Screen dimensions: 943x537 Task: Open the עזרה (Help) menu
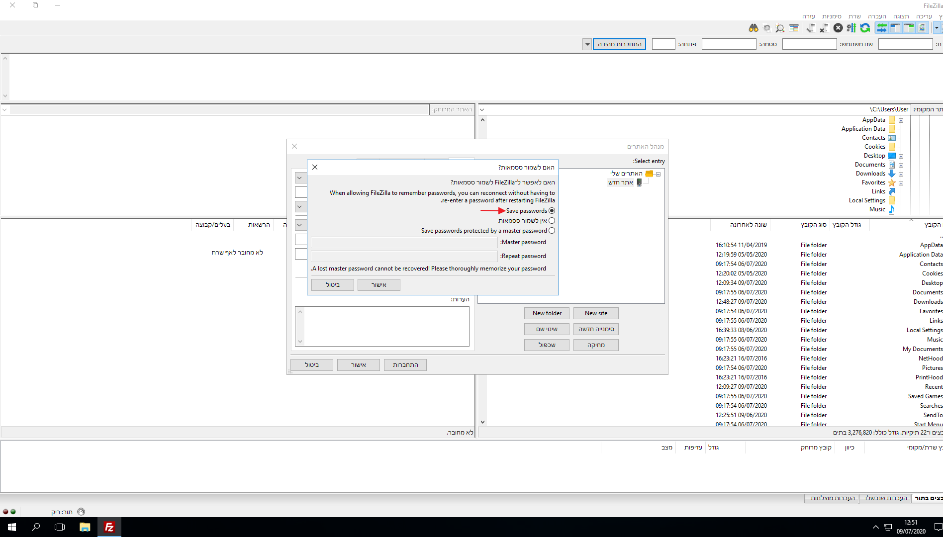[809, 16]
